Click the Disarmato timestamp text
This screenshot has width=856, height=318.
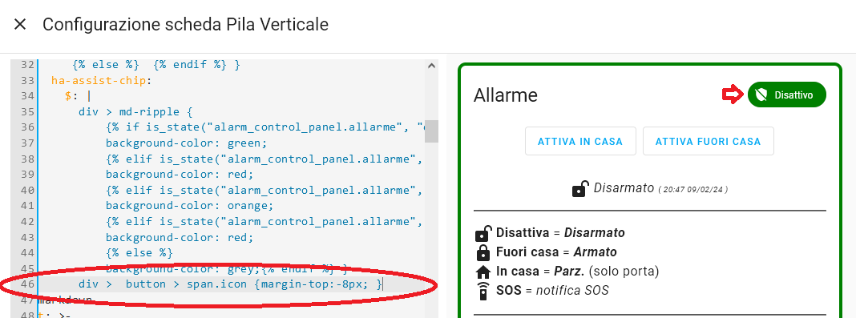(x=692, y=190)
